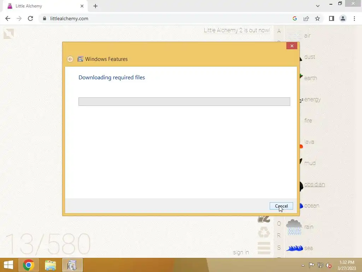Screen dimensions: 362x272
Task: Click the Windows Features title icon
Action: [80, 59]
